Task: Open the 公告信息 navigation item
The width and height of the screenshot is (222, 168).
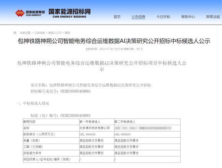Action: (x=139, y=17)
